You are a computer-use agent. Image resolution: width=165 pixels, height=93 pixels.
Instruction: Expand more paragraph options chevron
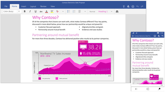point(85,11)
